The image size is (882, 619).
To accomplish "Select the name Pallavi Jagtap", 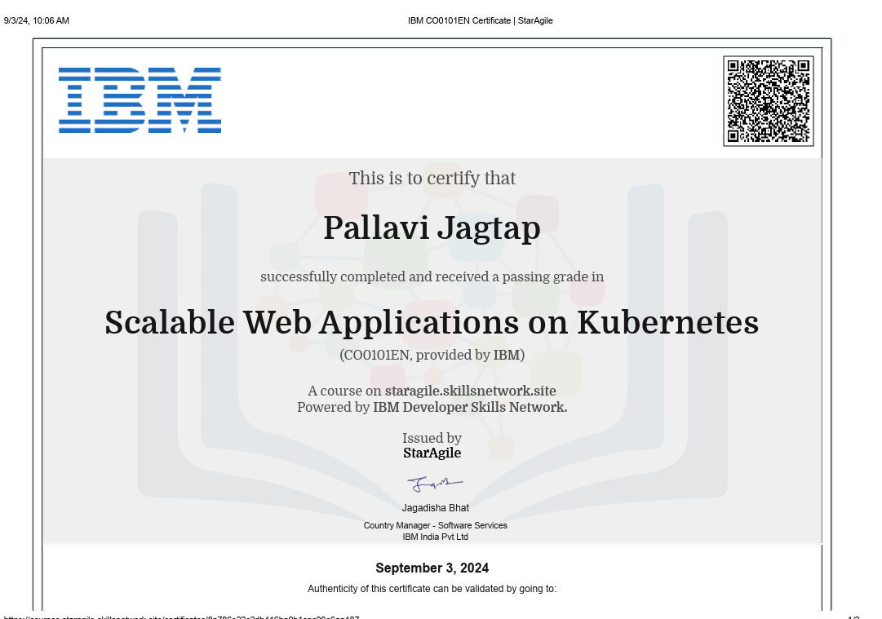I will tap(432, 229).
